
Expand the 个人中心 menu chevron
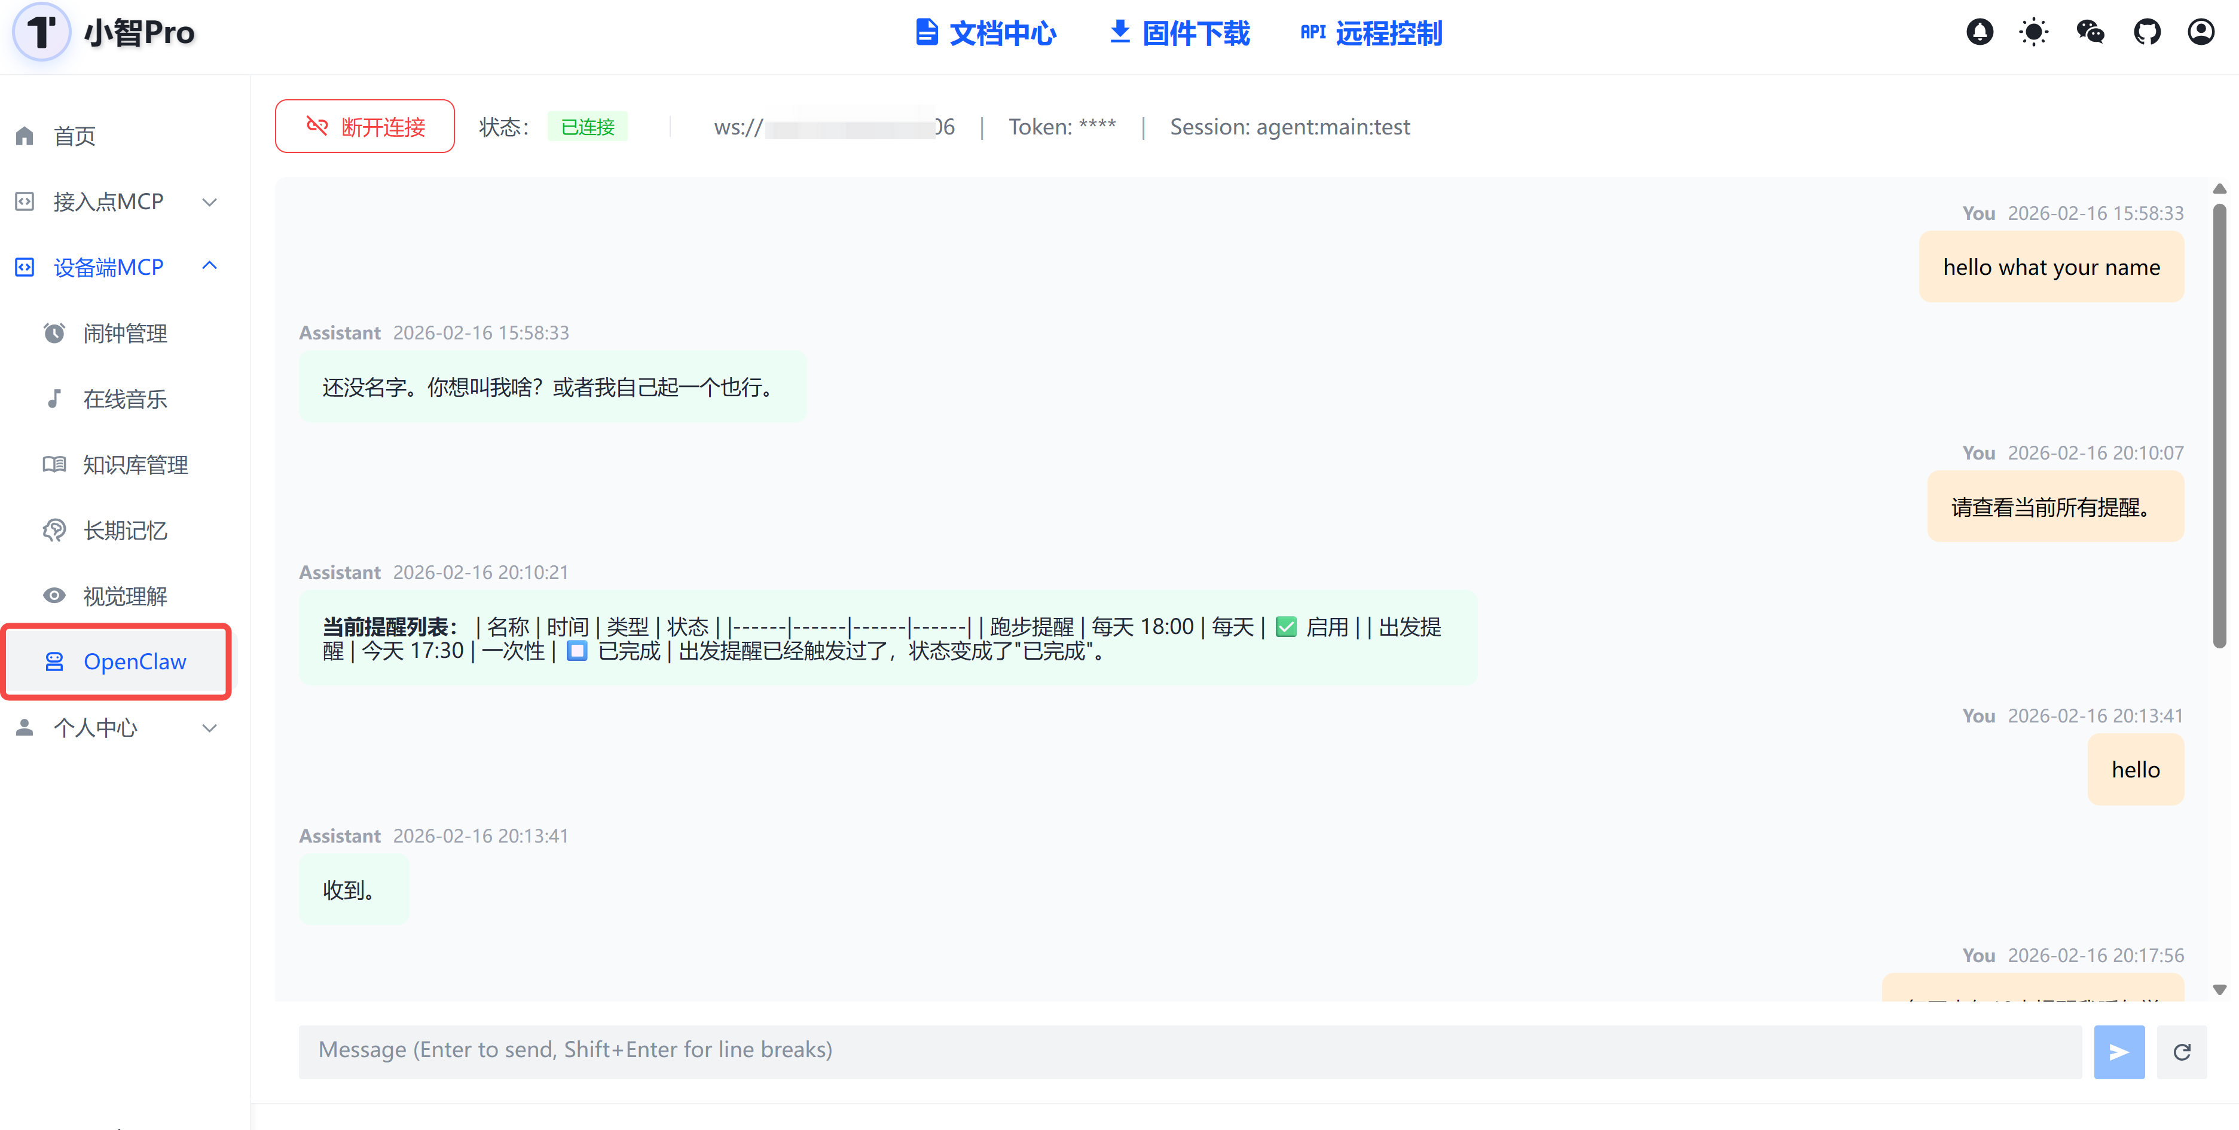coord(209,728)
